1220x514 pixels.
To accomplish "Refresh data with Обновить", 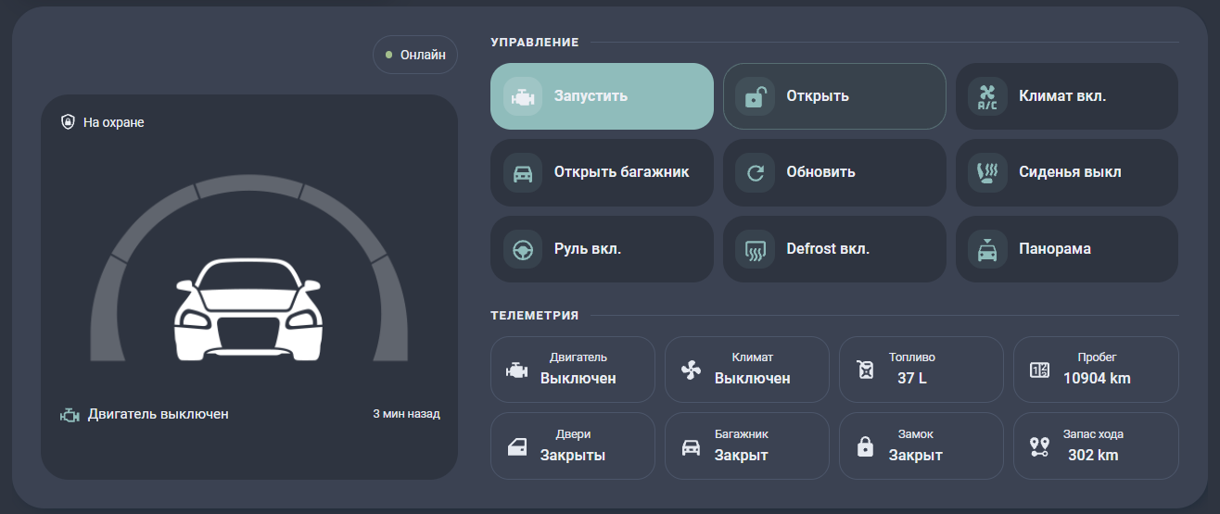I will click(x=834, y=172).
